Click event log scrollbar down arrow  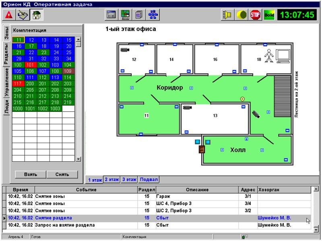point(316,230)
